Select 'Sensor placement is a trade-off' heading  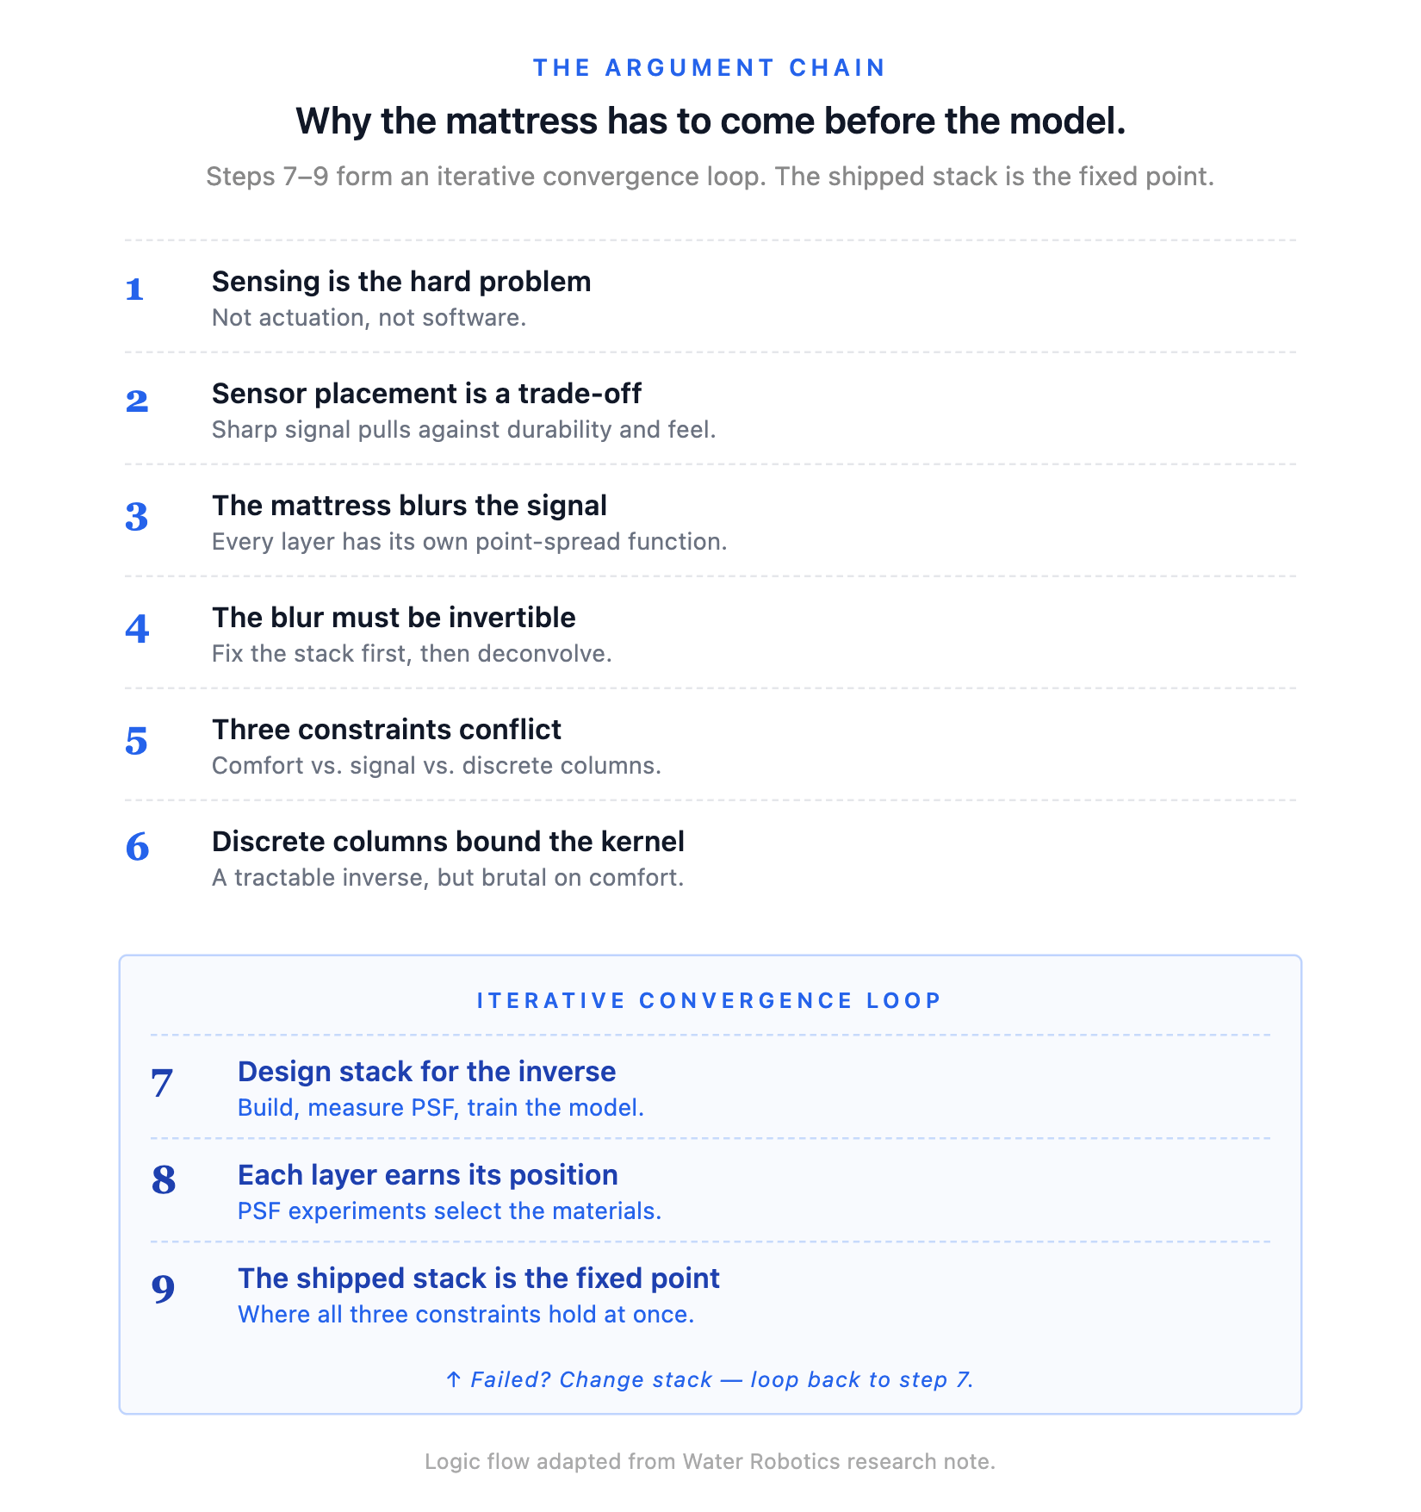tap(426, 394)
